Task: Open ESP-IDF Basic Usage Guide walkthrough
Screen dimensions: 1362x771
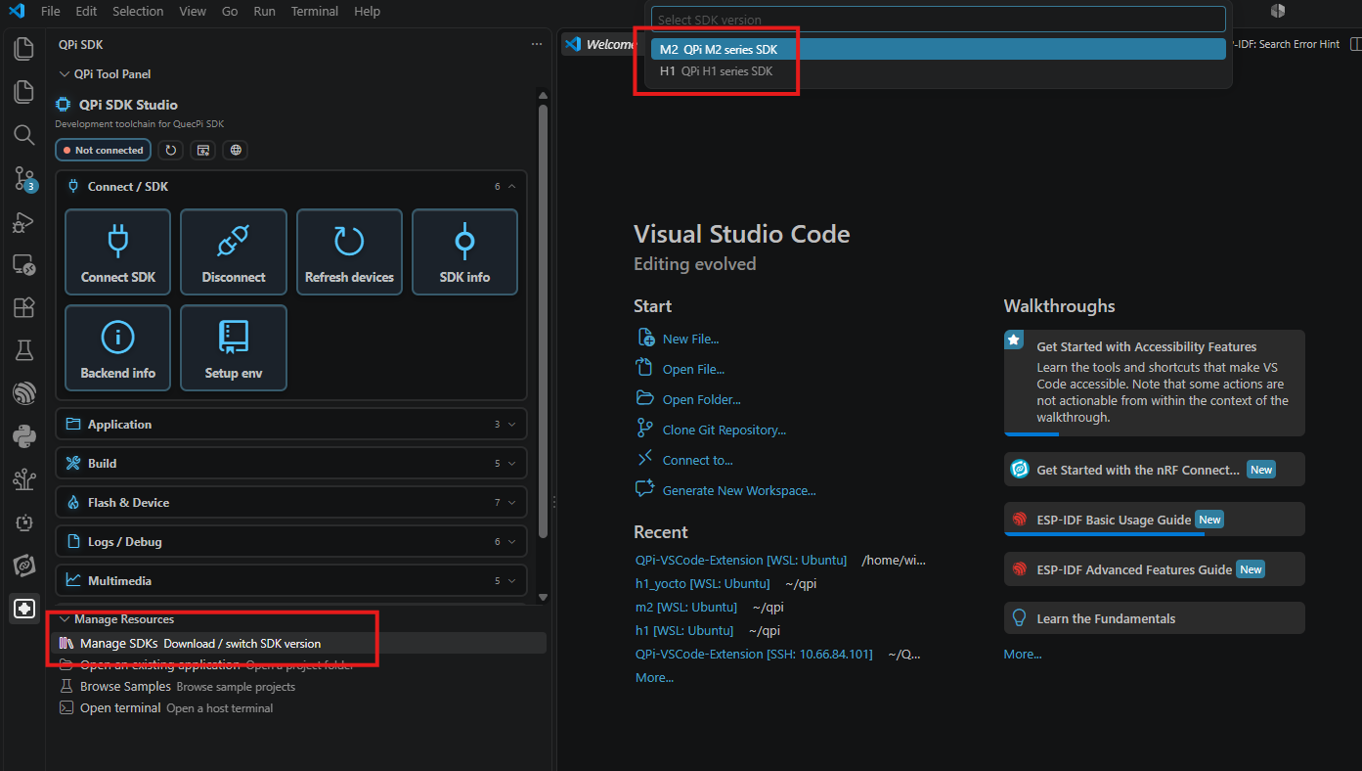Action: click(1154, 520)
